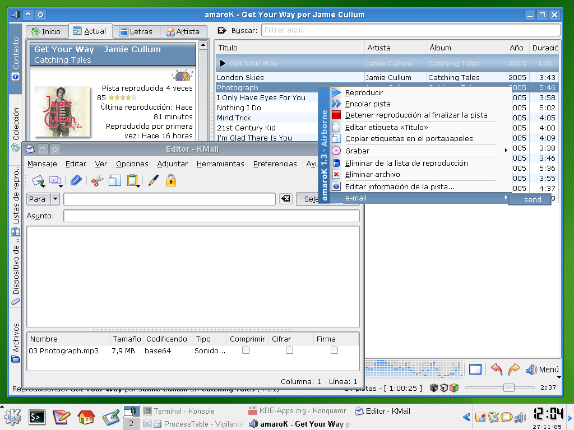Image resolution: width=574 pixels, height=430 pixels.
Task: Sort attachments by Tamaño column header
Action: 127,339
